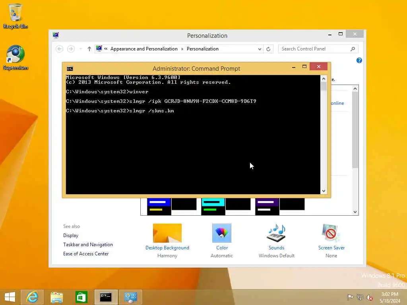
Task: Launch Internet Explorer from taskbar
Action: coord(32,297)
